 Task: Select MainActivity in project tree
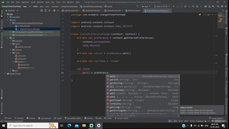[x=25, y=26]
